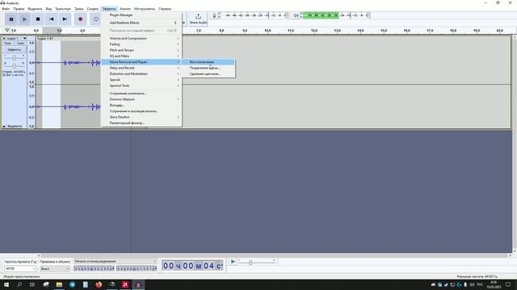Click the speaker playback meter icon
517x290 pixels.
click(296, 15)
